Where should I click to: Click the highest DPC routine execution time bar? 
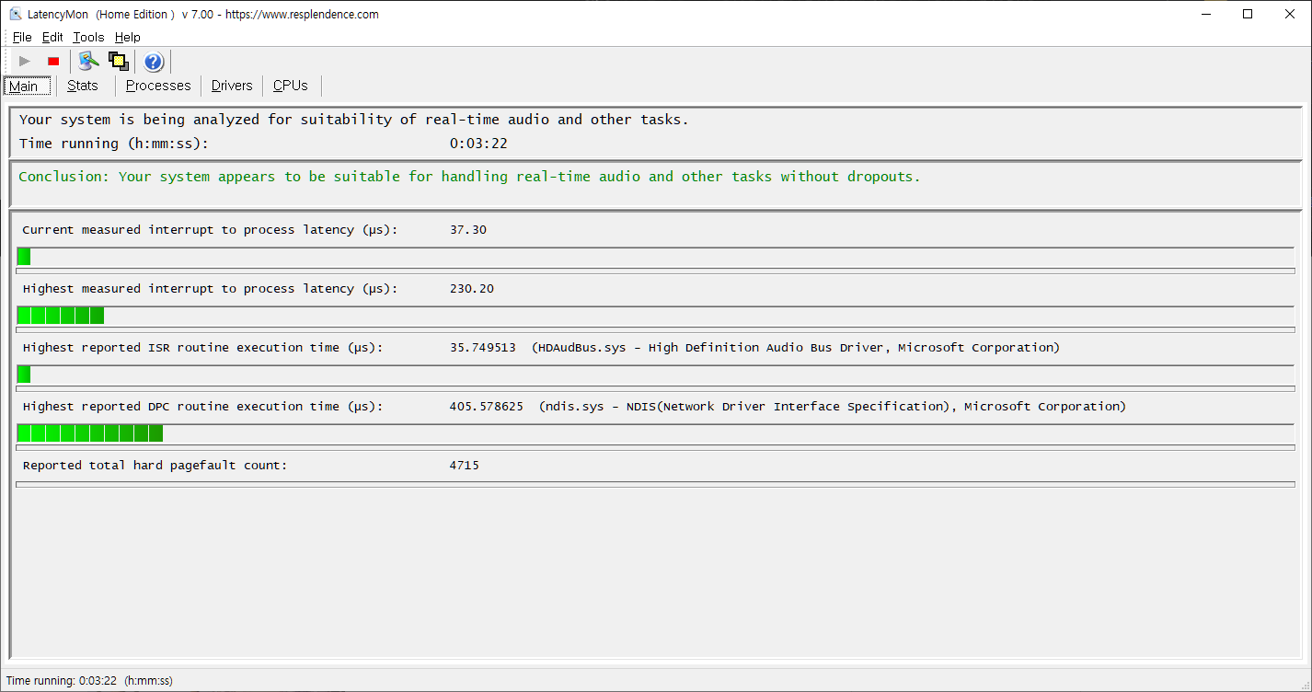(x=655, y=433)
